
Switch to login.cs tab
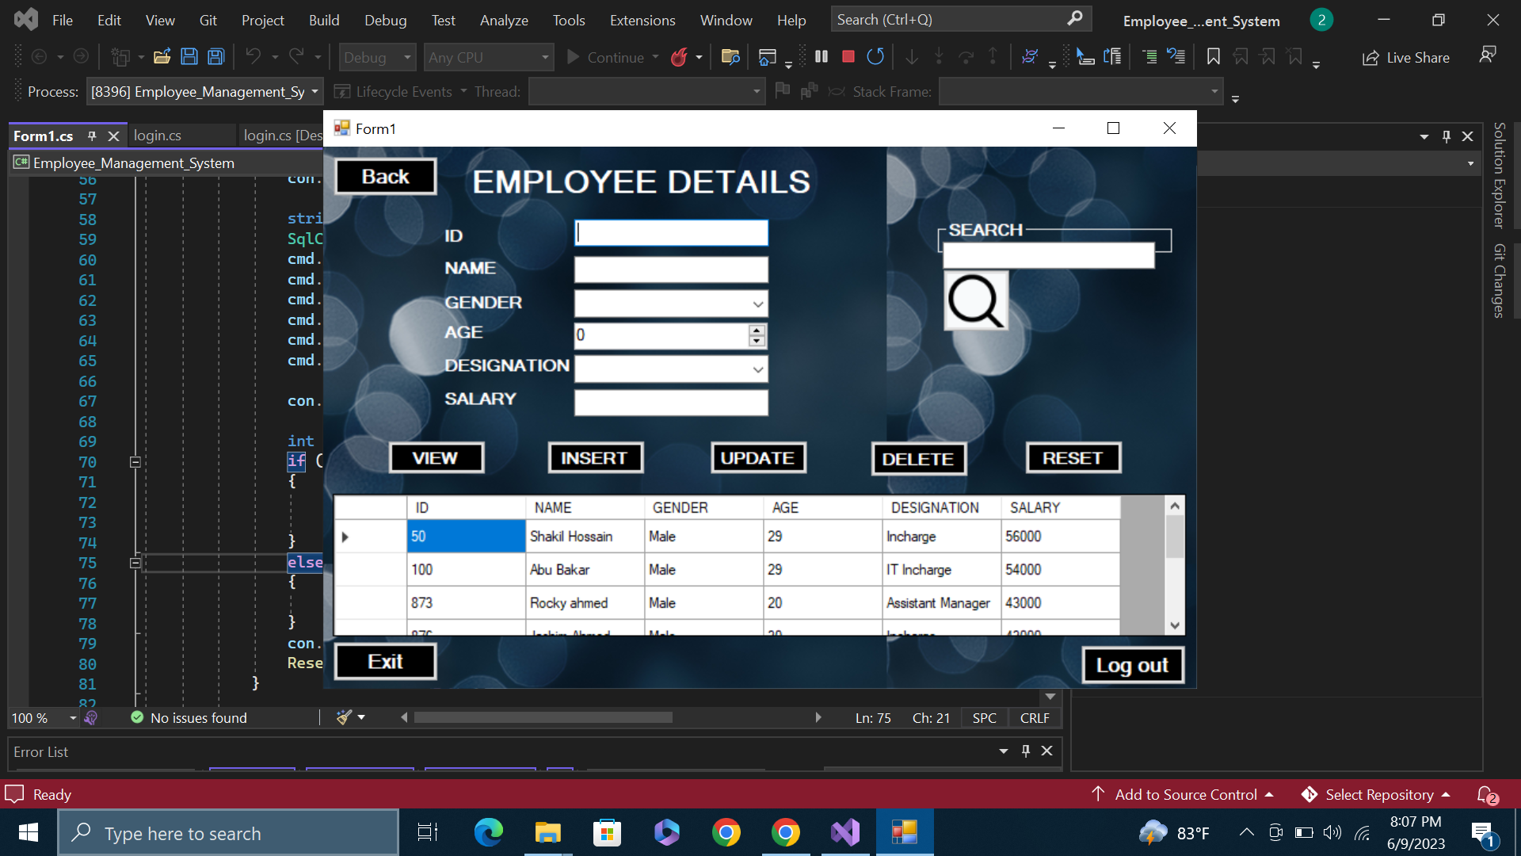click(158, 136)
